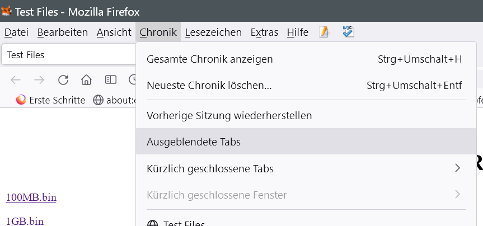
Task: Open the Datei menu
Action: (16, 32)
